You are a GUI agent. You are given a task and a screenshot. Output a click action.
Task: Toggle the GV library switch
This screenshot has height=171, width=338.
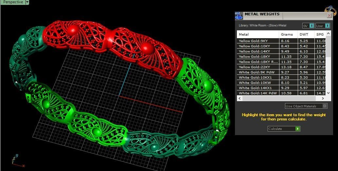click(x=309, y=26)
